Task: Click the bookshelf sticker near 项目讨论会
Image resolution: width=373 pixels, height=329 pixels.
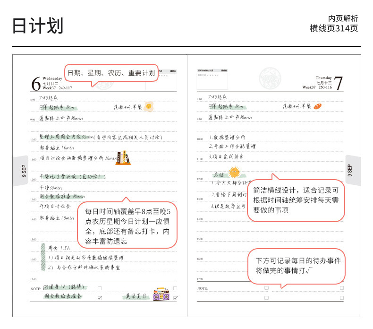Action: tap(123, 158)
